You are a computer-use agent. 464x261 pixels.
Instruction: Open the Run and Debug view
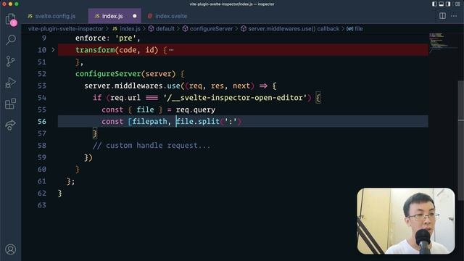point(11,83)
